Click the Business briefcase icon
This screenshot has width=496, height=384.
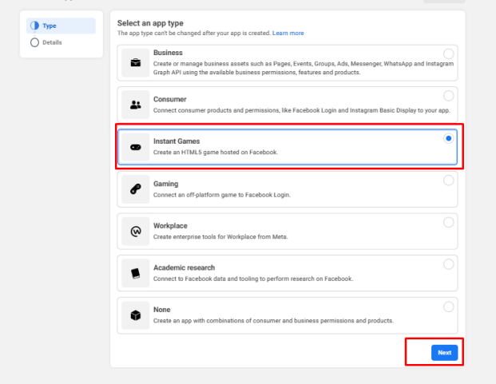136,62
